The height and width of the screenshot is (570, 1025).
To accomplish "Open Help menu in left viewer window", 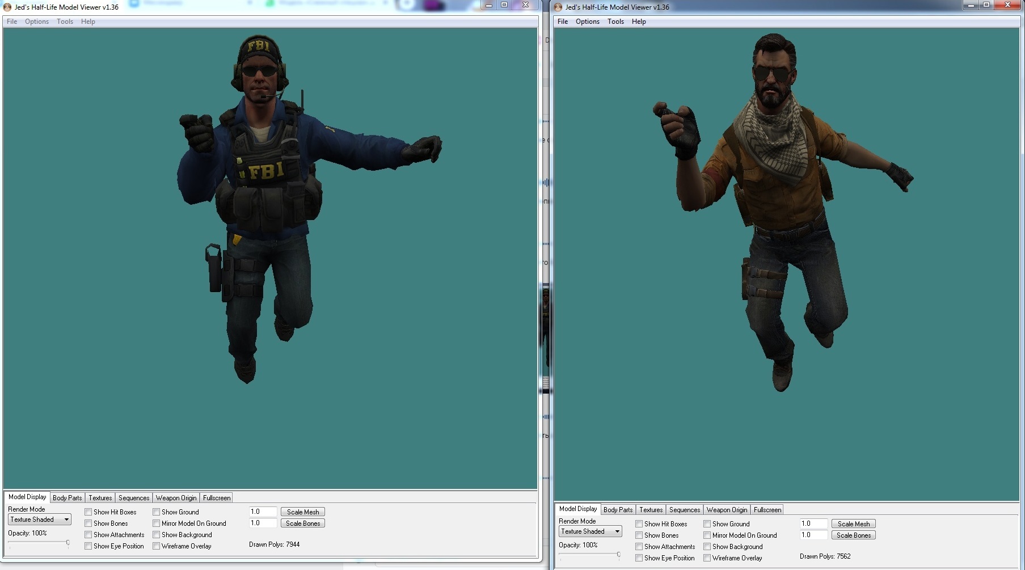I will 88,22.
